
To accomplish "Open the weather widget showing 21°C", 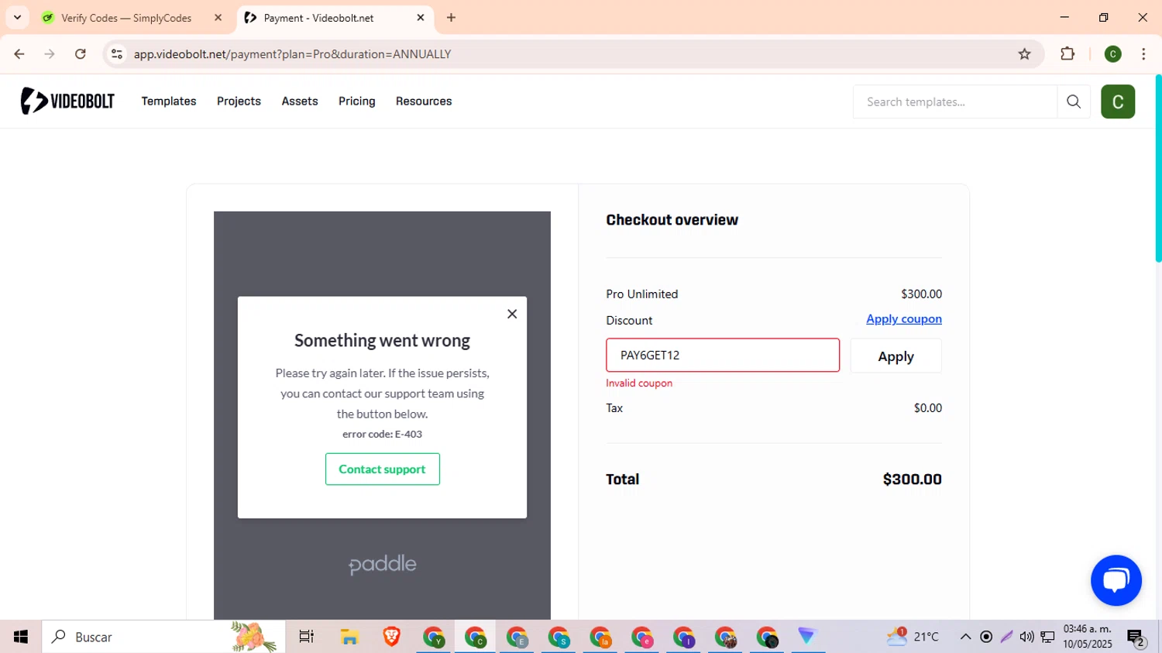I will coord(913,637).
